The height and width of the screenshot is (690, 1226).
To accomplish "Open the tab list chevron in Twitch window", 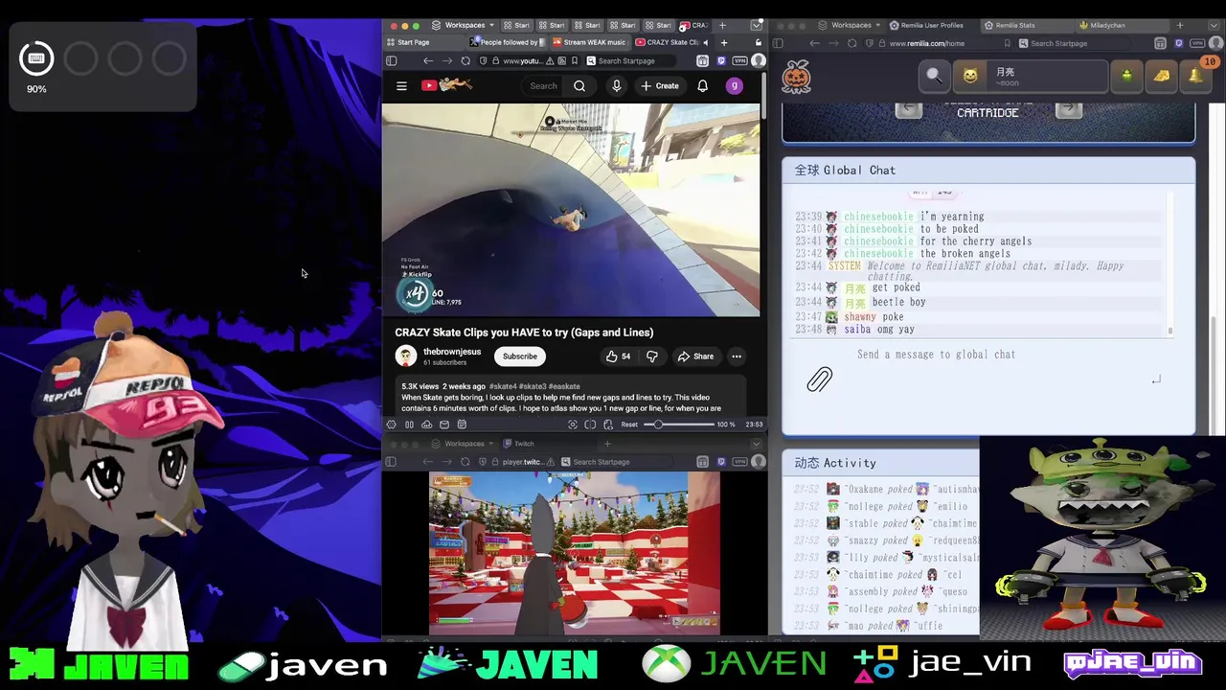I will tap(756, 444).
